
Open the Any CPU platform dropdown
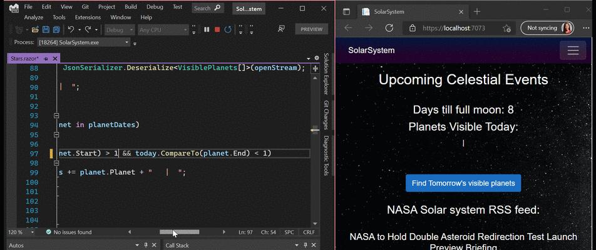pyautogui.click(x=163, y=29)
